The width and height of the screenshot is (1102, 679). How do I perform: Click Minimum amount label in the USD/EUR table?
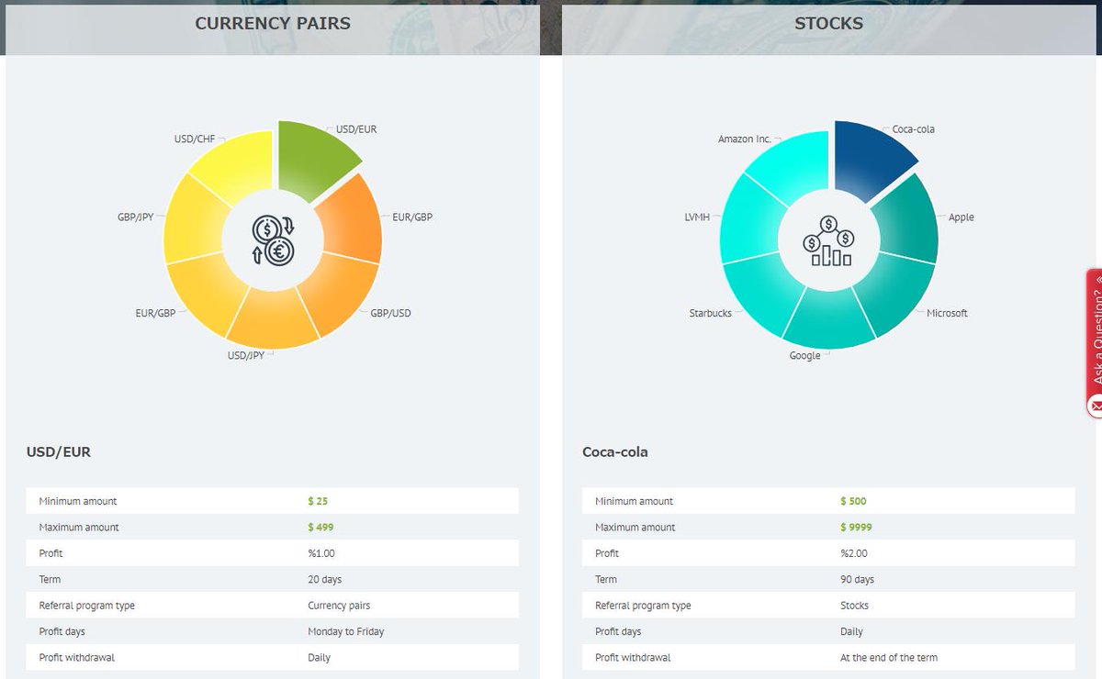[78, 501]
